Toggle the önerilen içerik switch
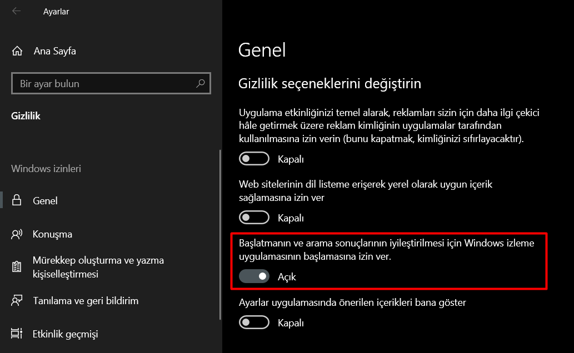Image resolution: width=574 pixels, height=353 pixels. [254, 322]
